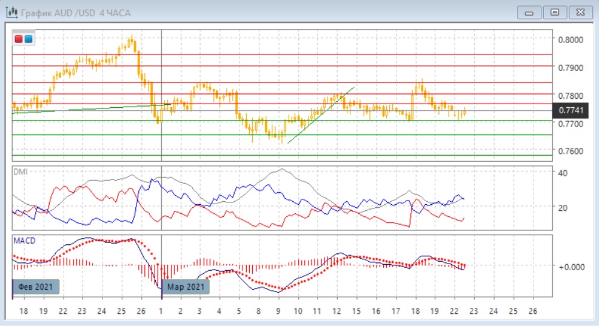Maximize the AUD/USD chart window
The width and height of the screenshot is (599, 326).
point(554,12)
